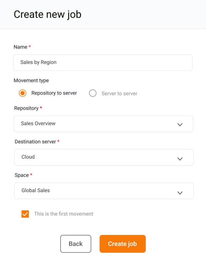Click the "Back" button
206x270 pixels.
pos(76,244)
